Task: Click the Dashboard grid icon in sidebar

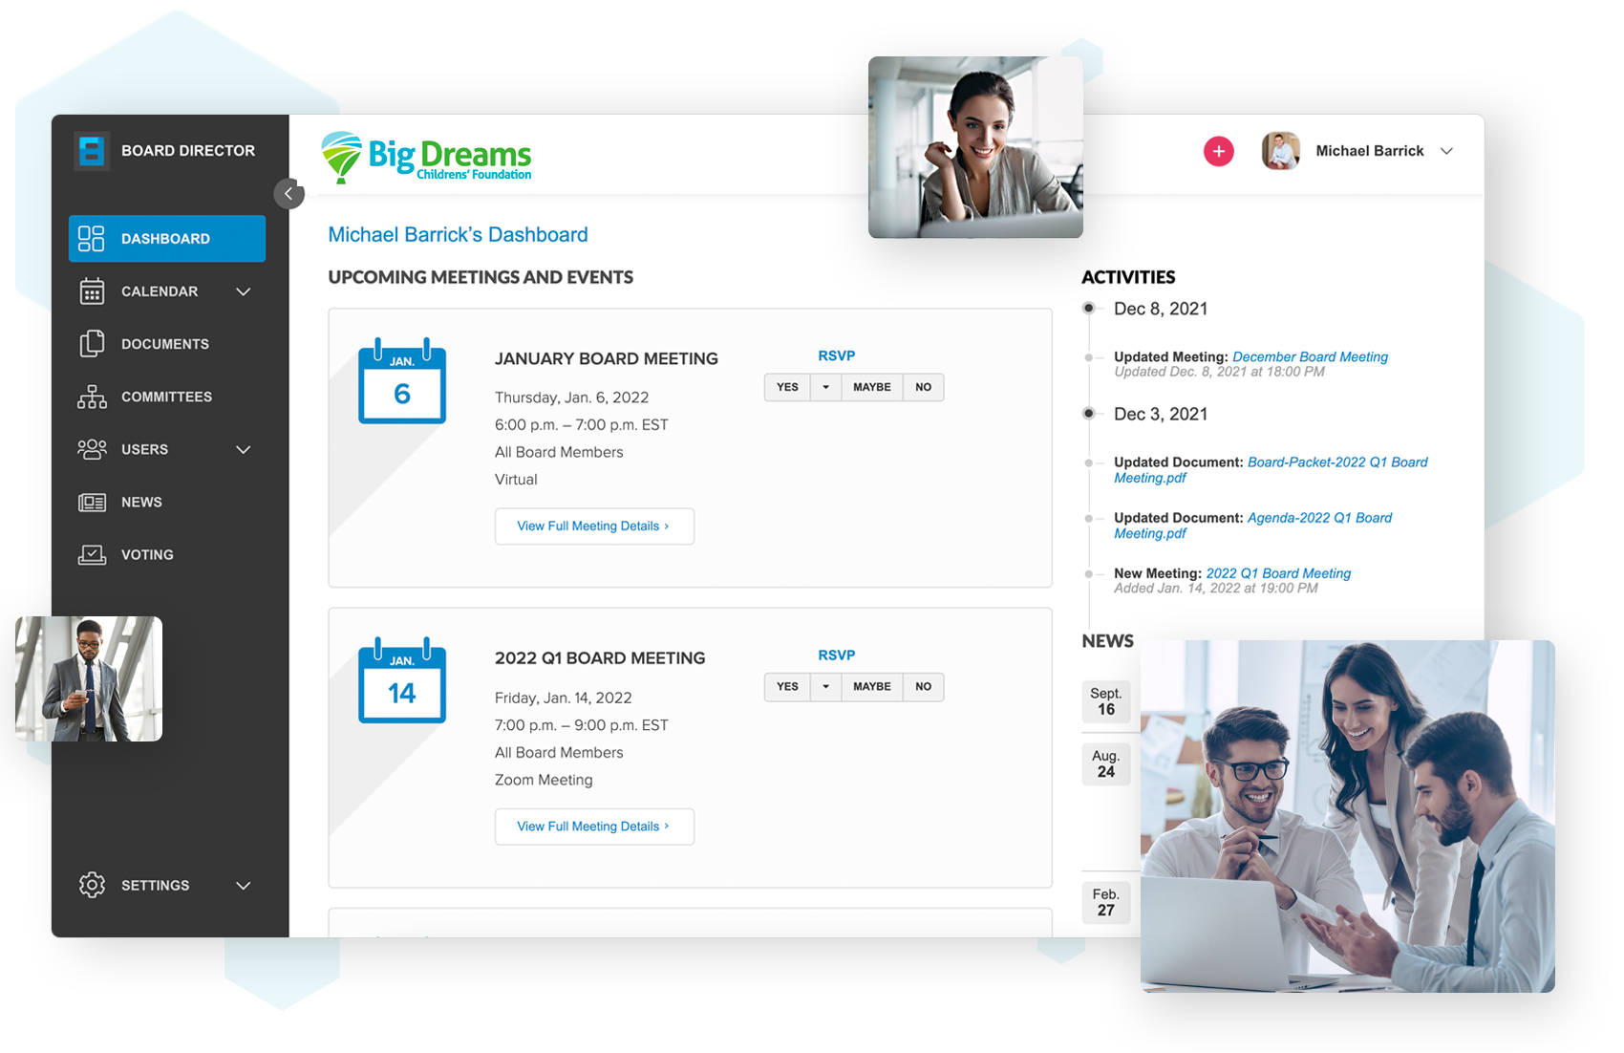Action: (91, 239)
